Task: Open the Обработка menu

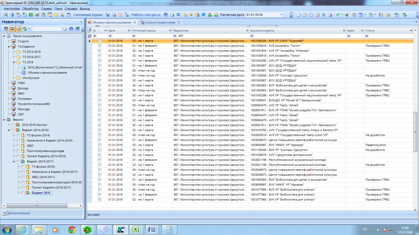Action: (x=30, y=9)
